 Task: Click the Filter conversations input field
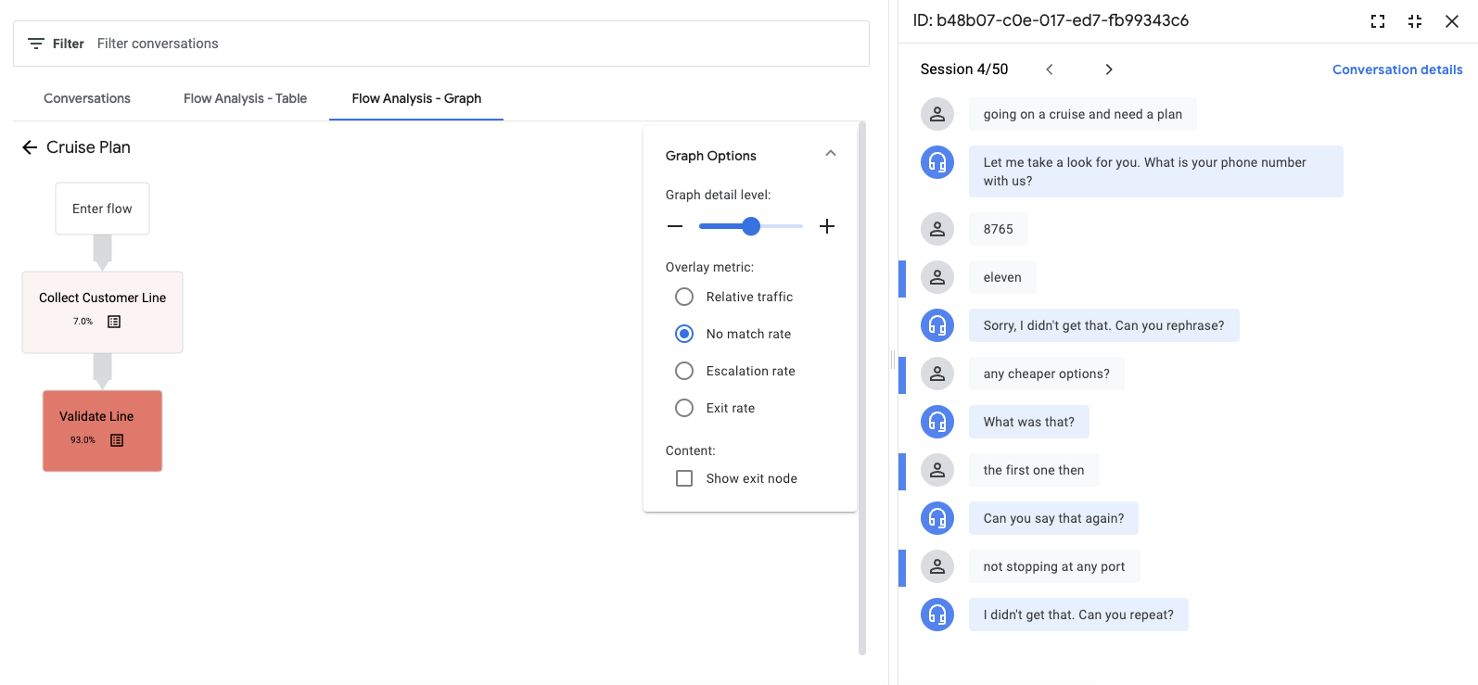coord(464,44)
